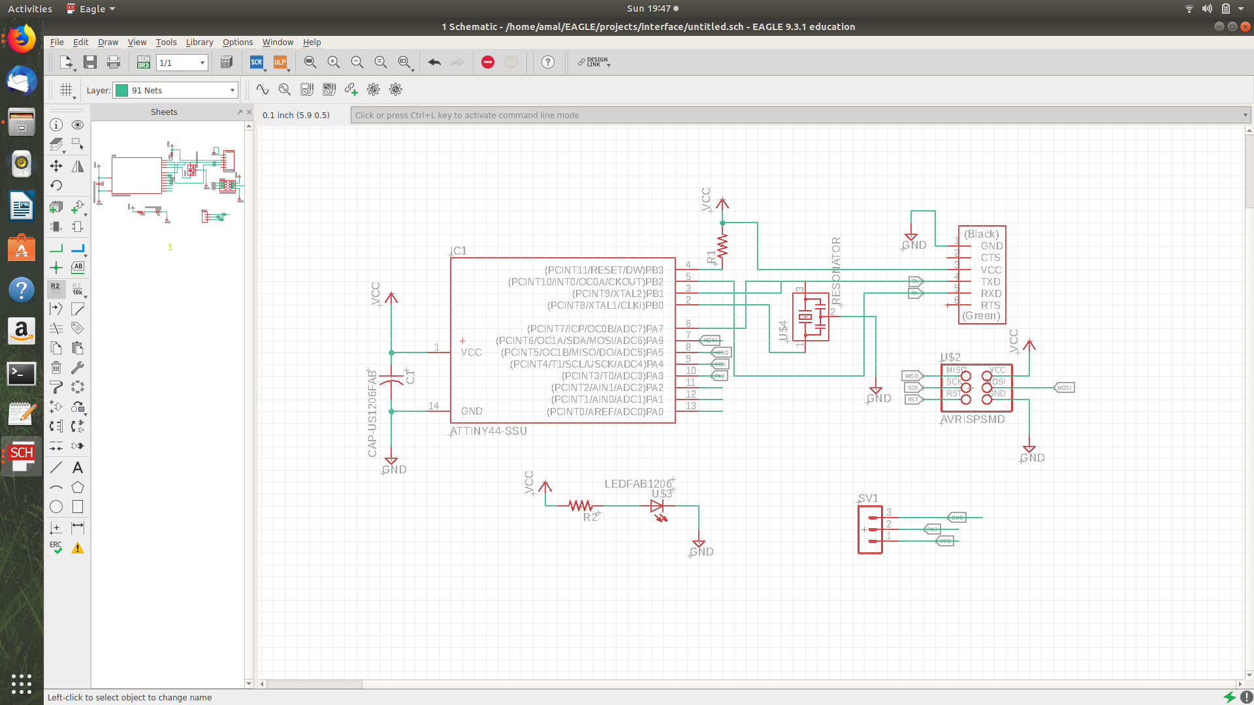Click the SCH/BRD switch to board icon
Screen dimensions: 1254x705
click(143, 62)
